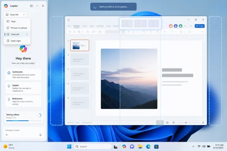Click the battery icon in the system tray

tap(208, 146)
